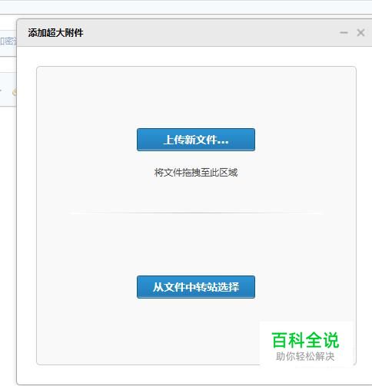The height and width of the screenshot is (386, 372).
Task: Click the 从文件中转站选择 button
Action: [x=196, y=287]
